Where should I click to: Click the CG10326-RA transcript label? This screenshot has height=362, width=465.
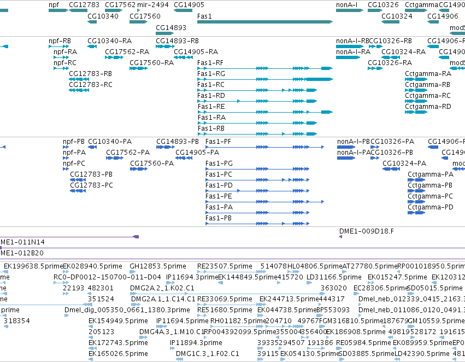click(390, 63)
